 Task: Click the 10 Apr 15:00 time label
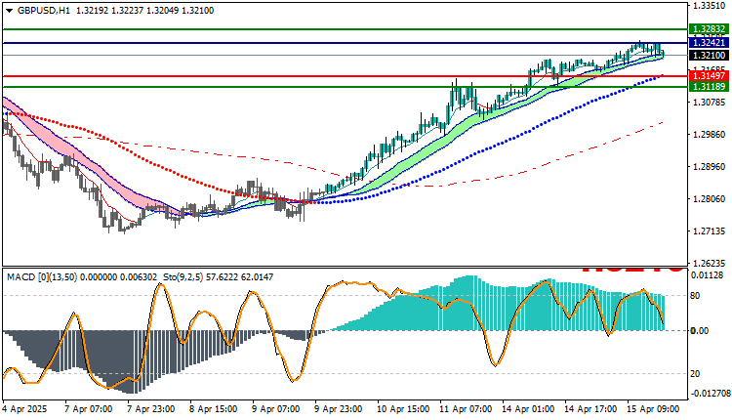403,409
